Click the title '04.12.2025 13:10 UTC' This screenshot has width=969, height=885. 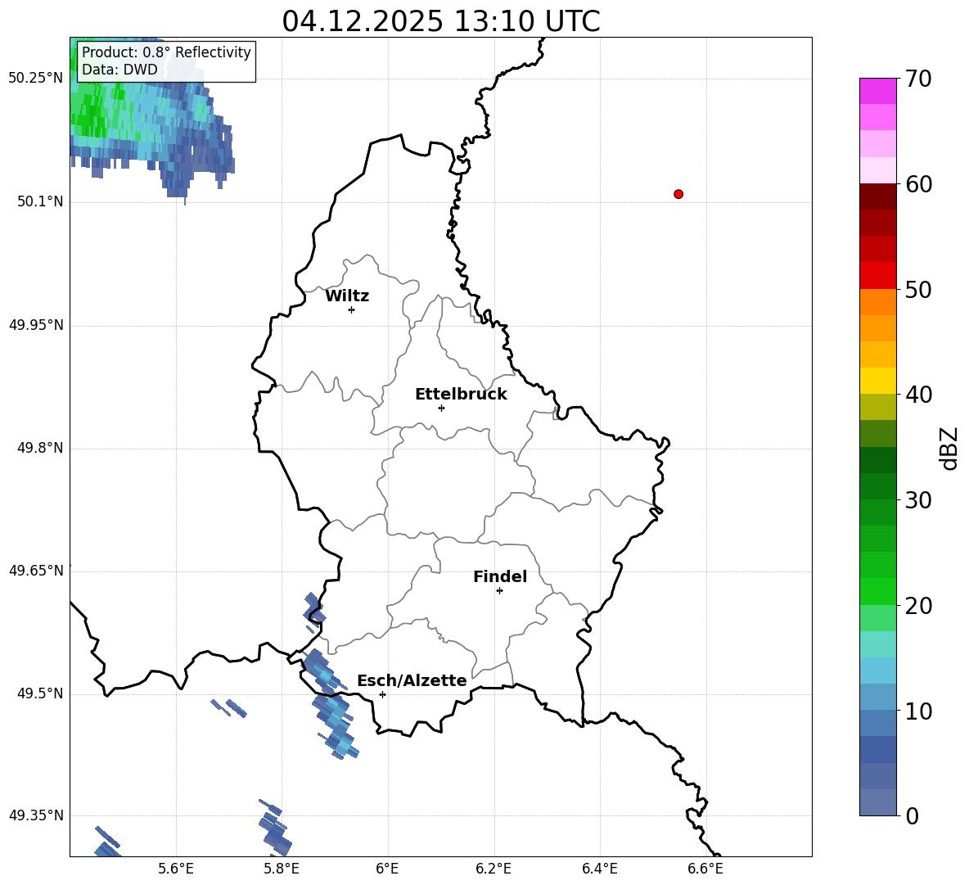click(x=440, y=21)
